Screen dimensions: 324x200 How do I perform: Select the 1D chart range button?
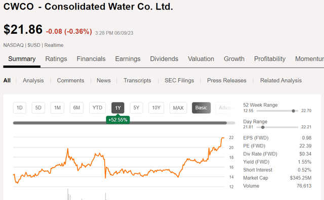20,108
